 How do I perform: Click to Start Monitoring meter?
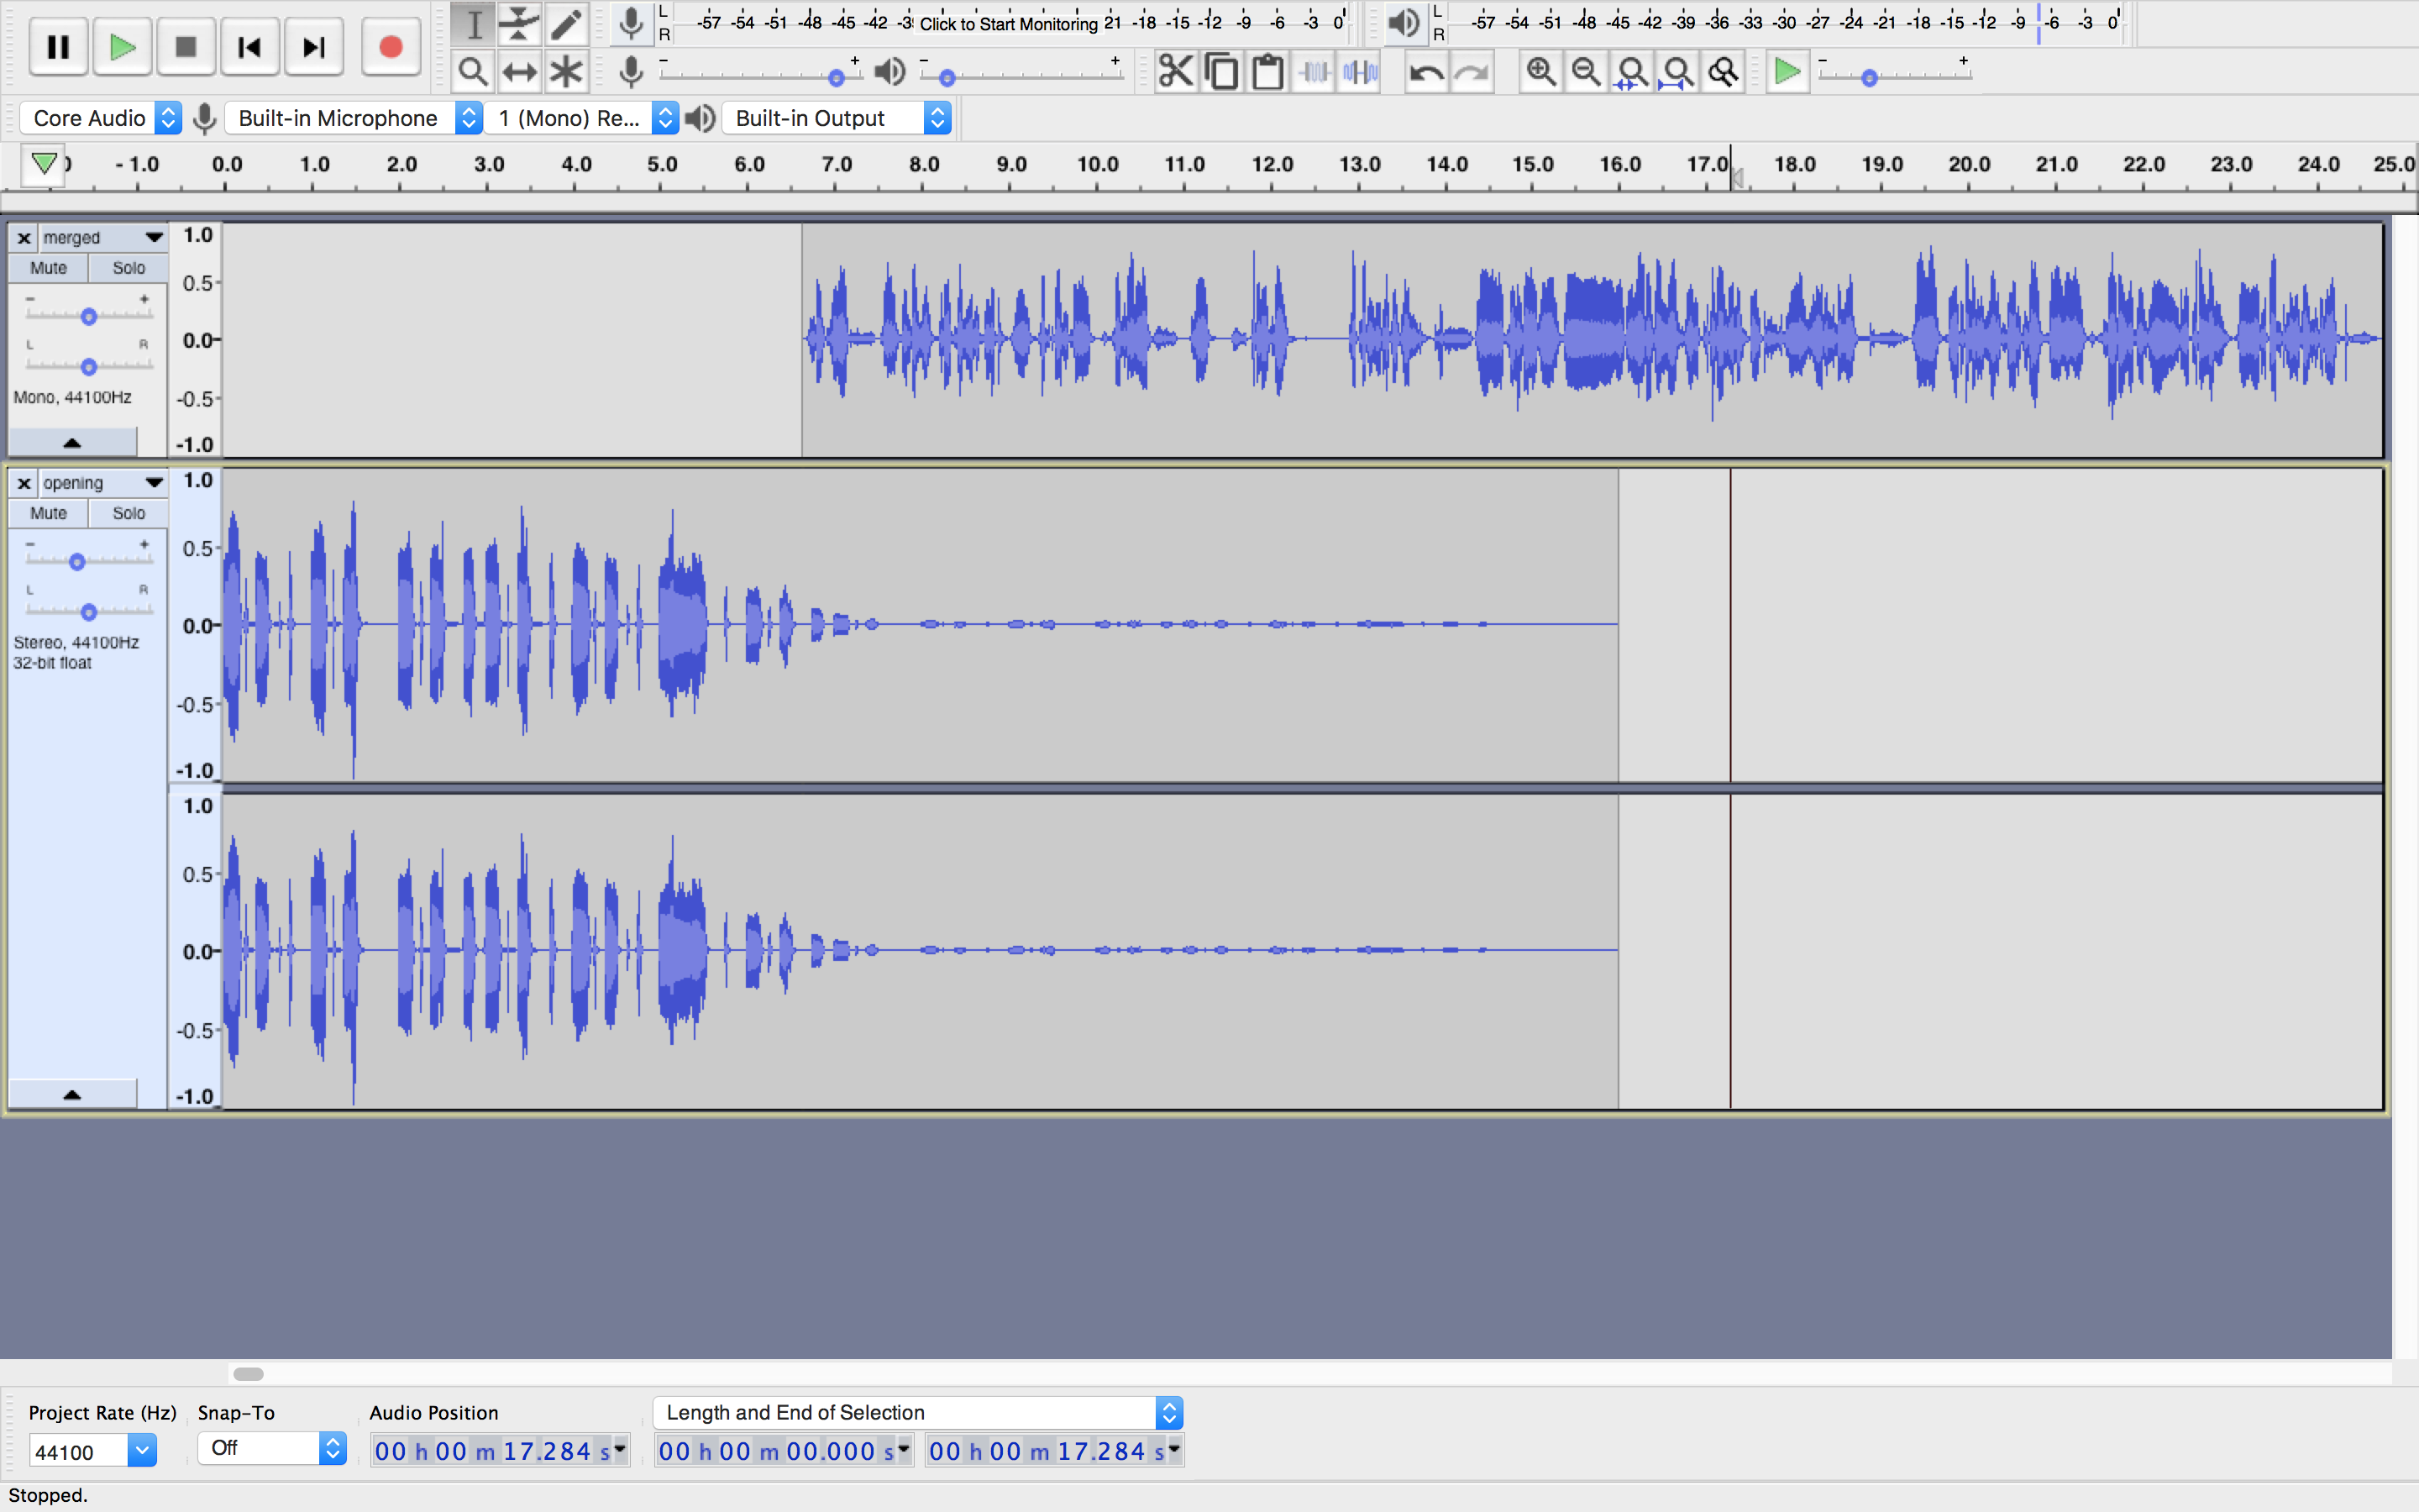(x=1008, y=23)
